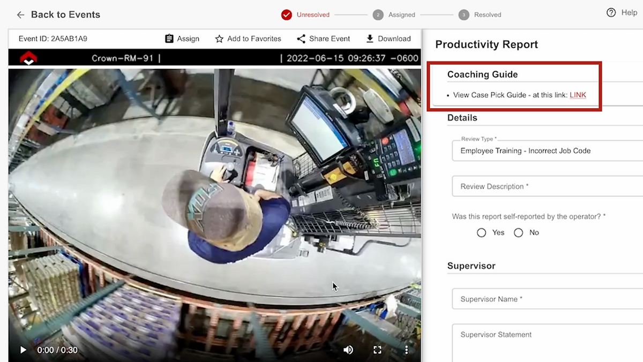Go to the Resolved status step

(464, 15)
